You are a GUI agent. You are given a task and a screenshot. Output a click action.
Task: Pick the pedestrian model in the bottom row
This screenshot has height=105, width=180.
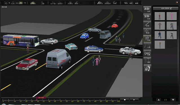click(160, 45)
